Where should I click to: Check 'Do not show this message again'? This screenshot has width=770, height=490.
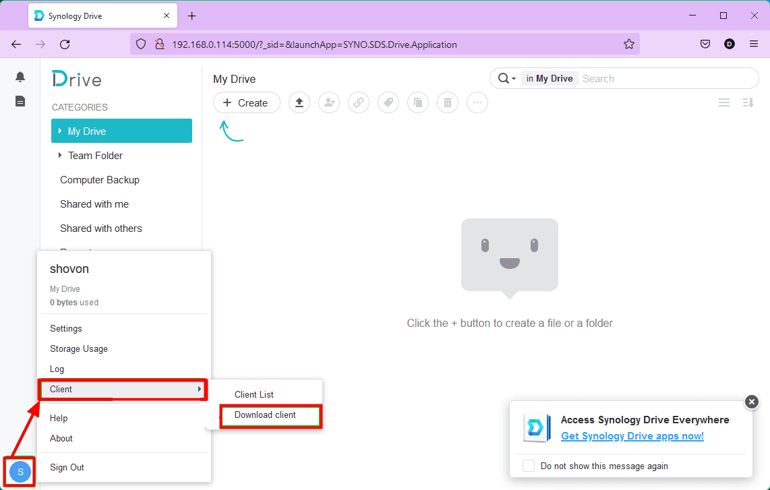[529, 466]
